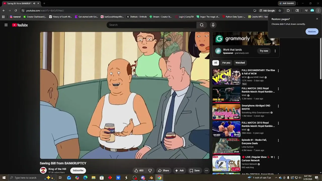The width and height of the screenshot is (322, 181).
Task: Click the Restore button
Action: [x=312, y=31]
